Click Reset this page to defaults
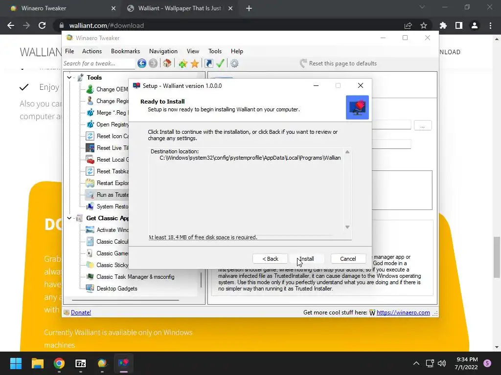 pos(339,63)
